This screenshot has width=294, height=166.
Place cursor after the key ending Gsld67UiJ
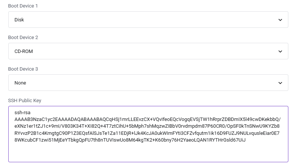245,140
